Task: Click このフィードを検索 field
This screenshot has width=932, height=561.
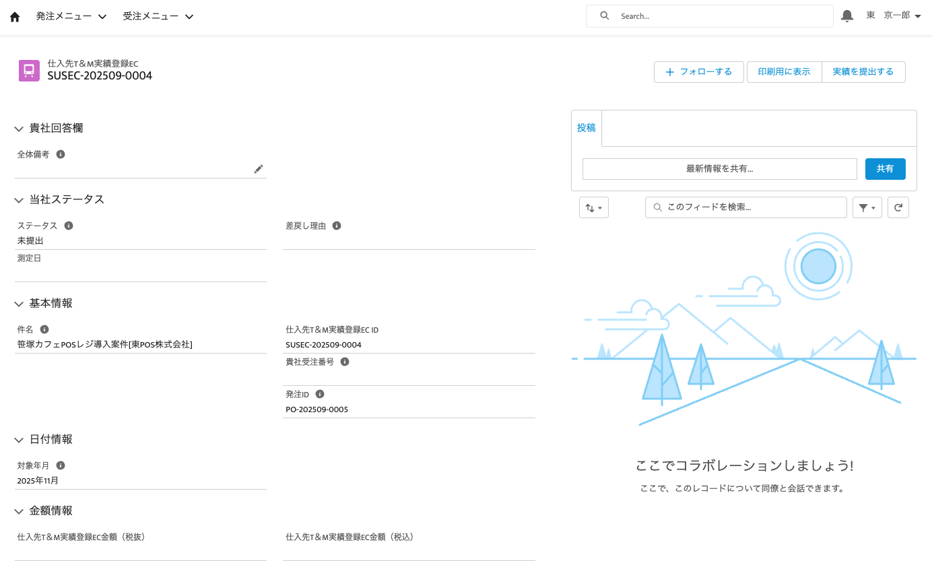Action: (746, 207)
